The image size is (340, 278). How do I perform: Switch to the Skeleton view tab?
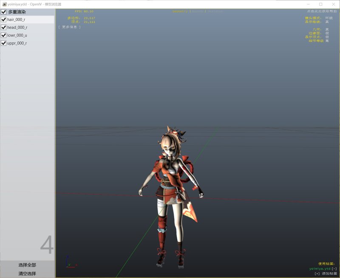coord(215,11)
